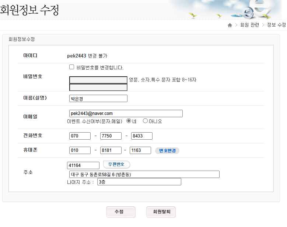The height and width of the screenshot is (227, 287).
Task: Click the phone area code field 070
Action: (80, 136)
